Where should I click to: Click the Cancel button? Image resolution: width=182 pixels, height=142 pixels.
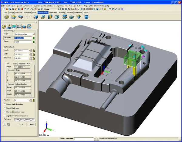(31, 125)
